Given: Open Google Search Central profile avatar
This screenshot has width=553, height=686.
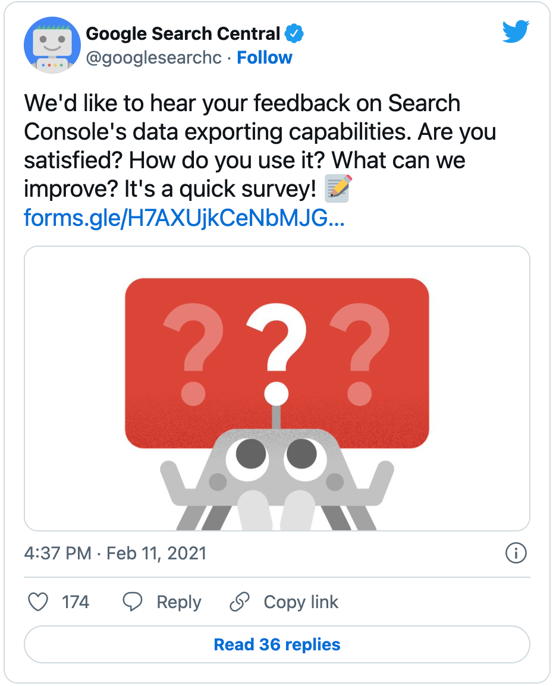Looking at the screenshot, I should click(x=52, y=45).
